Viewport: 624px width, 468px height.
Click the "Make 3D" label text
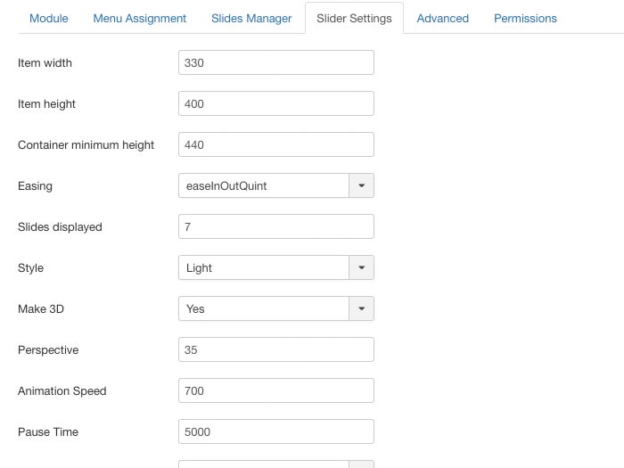pyautogui.click(x=41, y=309)
